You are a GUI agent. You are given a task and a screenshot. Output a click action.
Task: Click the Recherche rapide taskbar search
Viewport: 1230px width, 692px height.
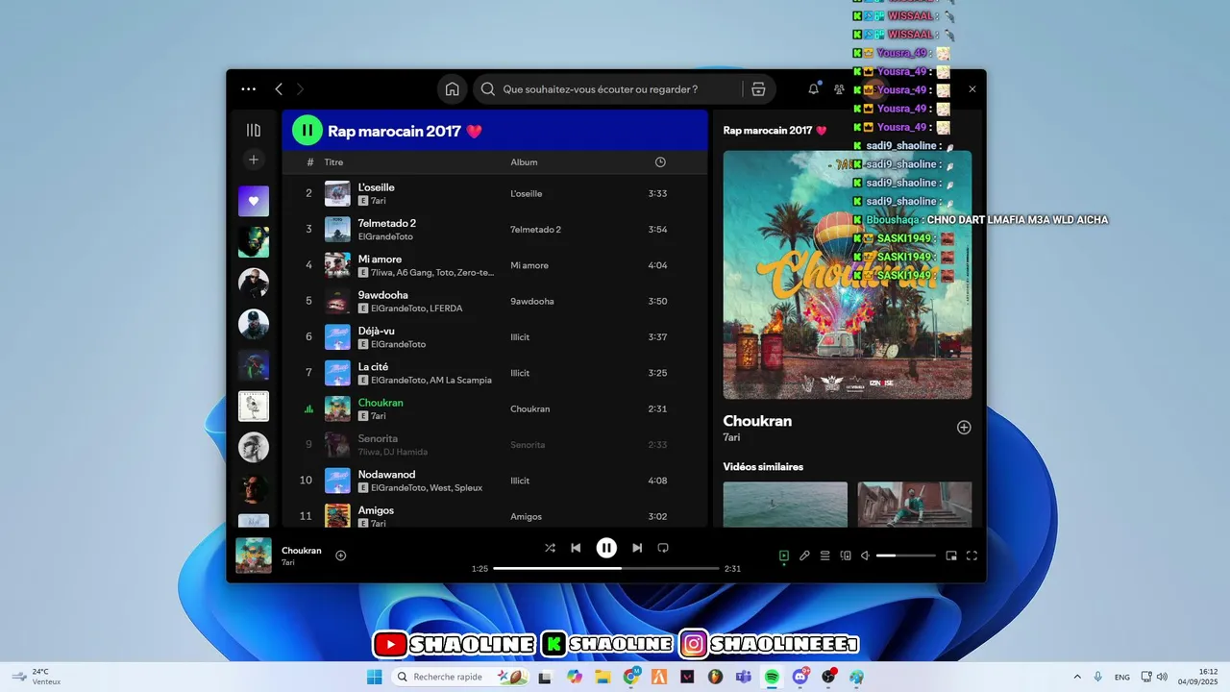461,677
